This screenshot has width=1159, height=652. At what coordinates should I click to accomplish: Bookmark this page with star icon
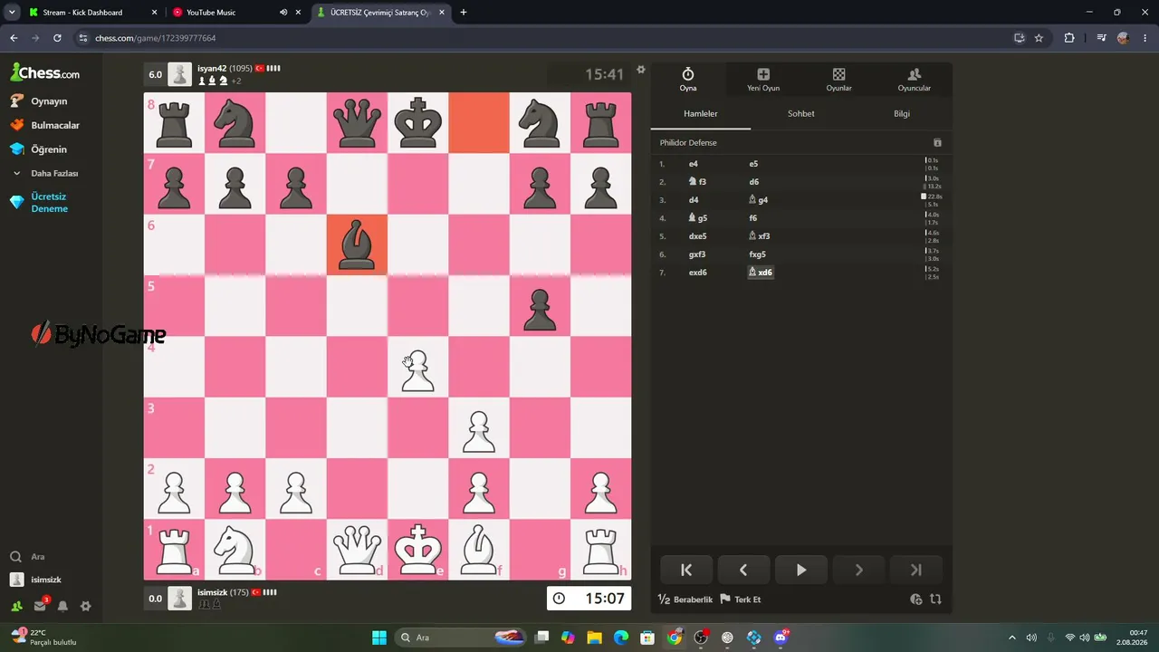pyautogui.click(x=1039, y=38)
